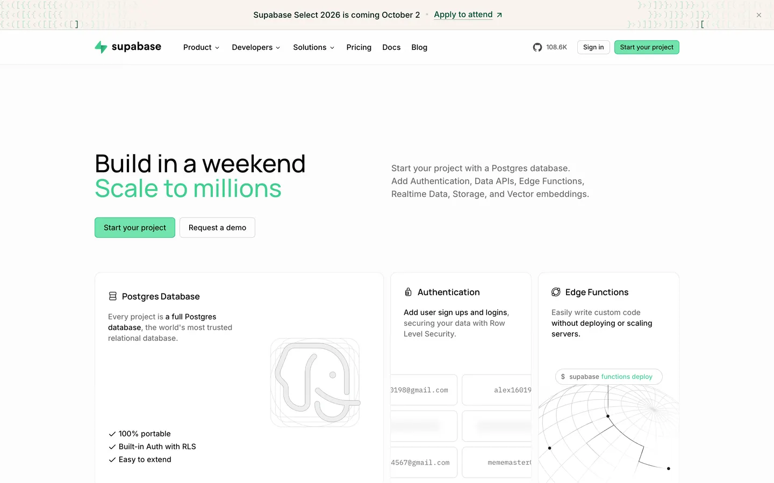Click the Edge Functions icon
Viewport: 774px width, 483px height.
pyautogui.click(x=556, y=292)
